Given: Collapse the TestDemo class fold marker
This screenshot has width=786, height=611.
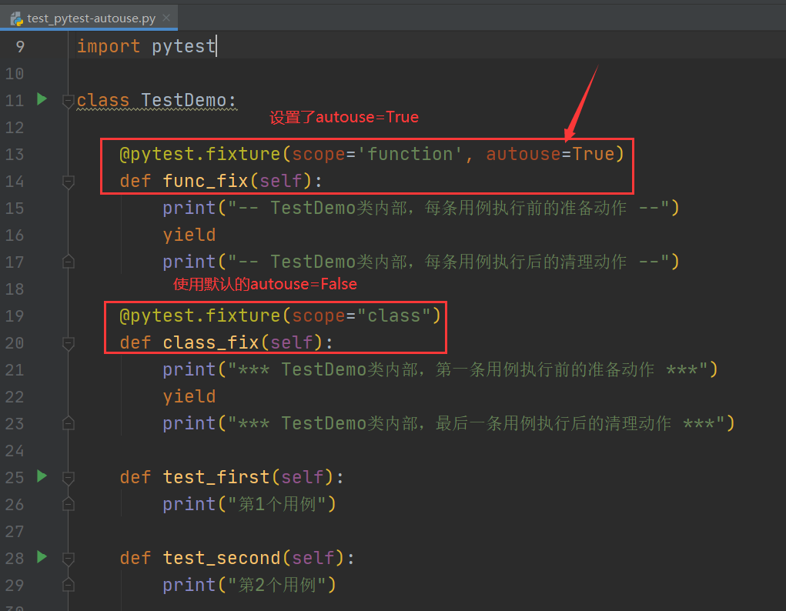Looking at the screenshot, I should [x=68, y=101].
